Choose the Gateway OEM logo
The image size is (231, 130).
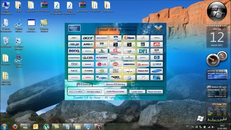(x=129, y=58)
